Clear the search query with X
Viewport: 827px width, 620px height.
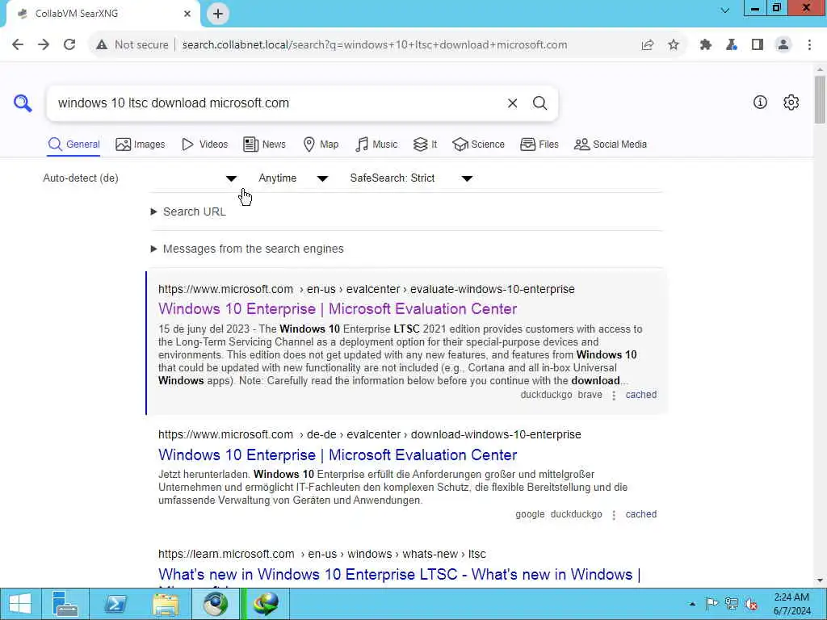[x=512, y=103]
